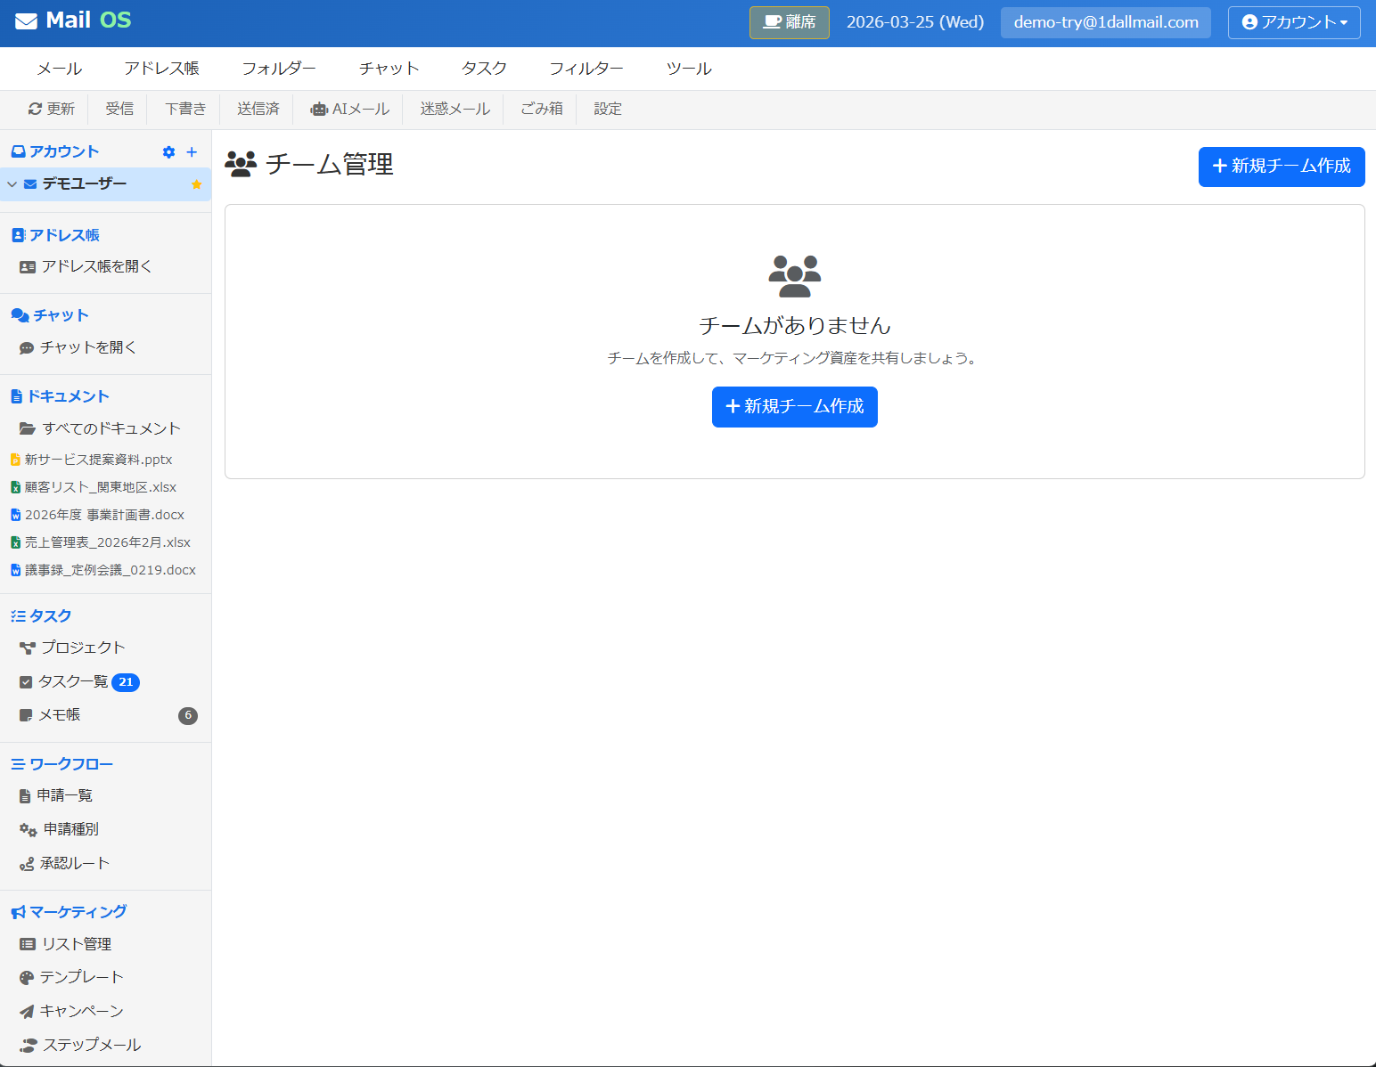Open アドレス帳を開く link

[96, 265]
